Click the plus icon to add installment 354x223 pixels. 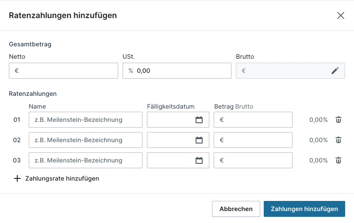pyautogui.click(x=17, y=178)
